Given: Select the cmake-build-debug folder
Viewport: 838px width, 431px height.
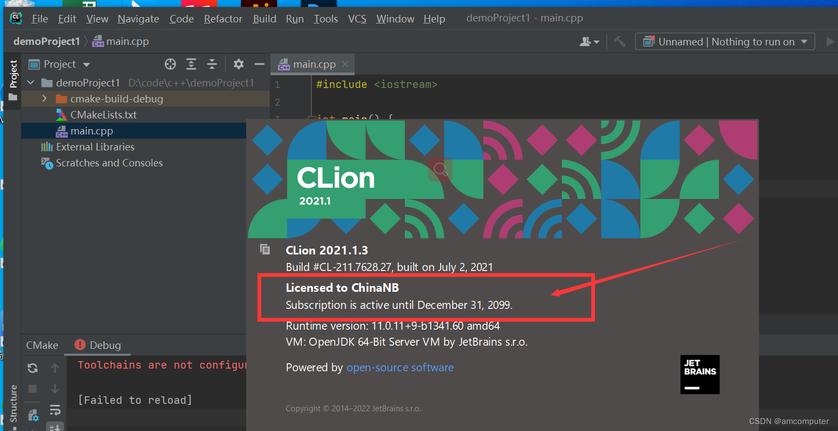Looking at the screenshot, I should [117, 99].
